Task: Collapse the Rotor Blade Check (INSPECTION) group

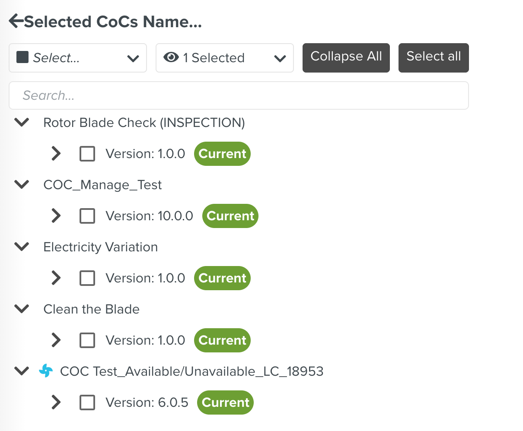Action: pos(22,123)
